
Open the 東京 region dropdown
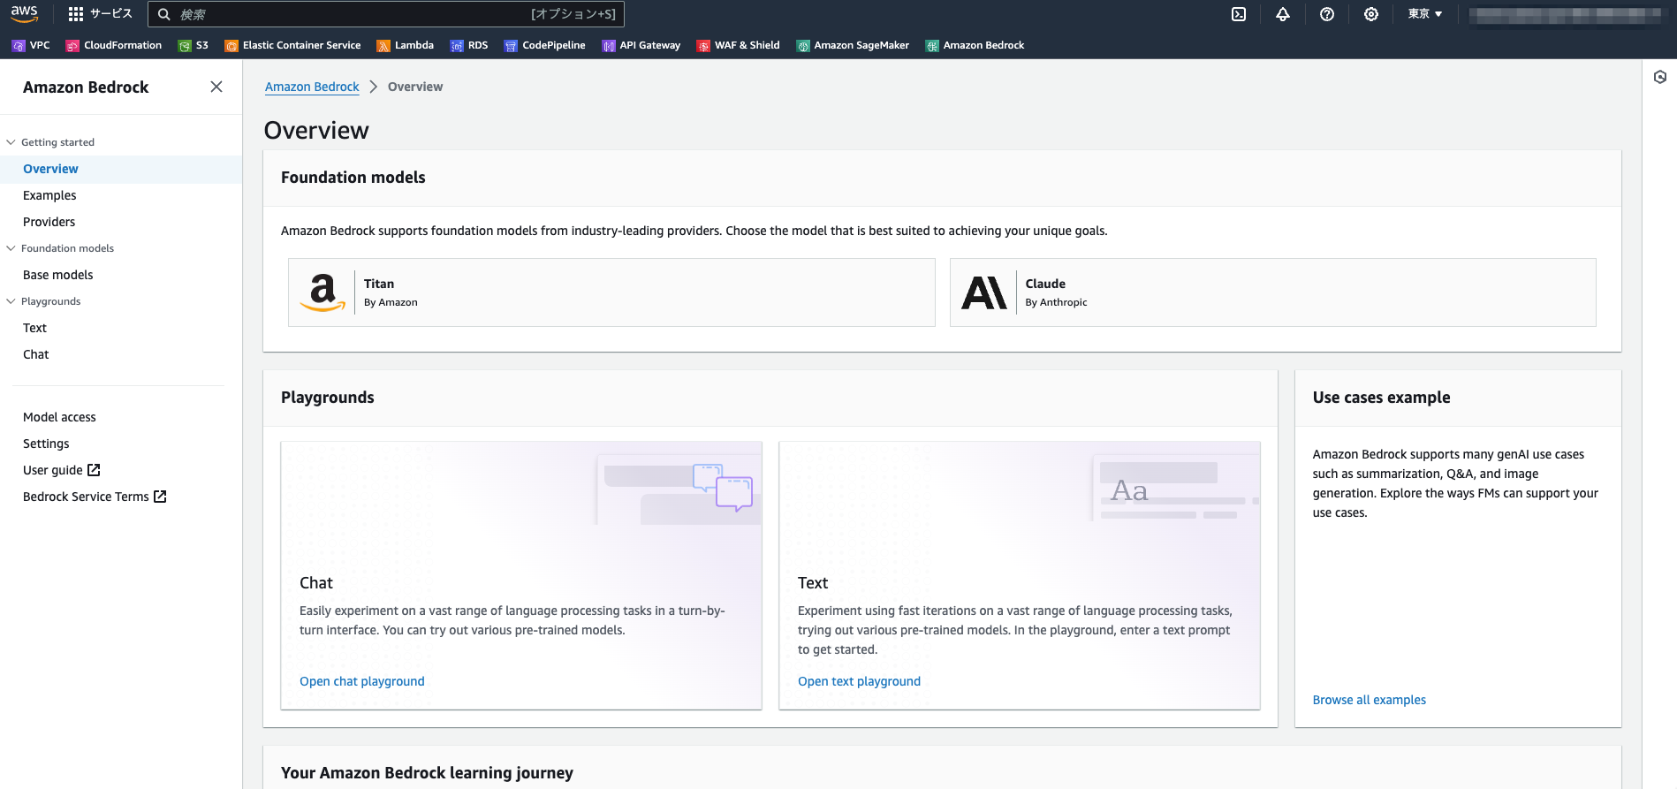coord(1425,14)
